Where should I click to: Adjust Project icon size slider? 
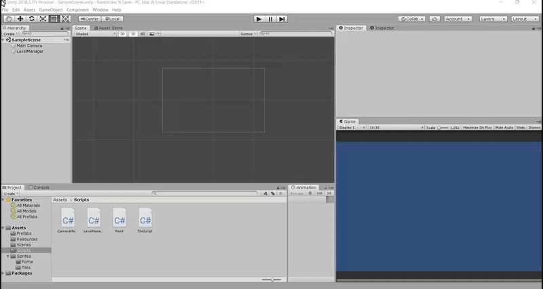click(x=271, y=280)
